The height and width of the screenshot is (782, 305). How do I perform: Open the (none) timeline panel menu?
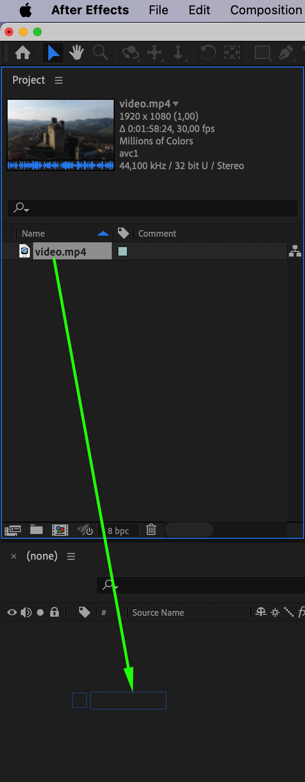[71, 556]
